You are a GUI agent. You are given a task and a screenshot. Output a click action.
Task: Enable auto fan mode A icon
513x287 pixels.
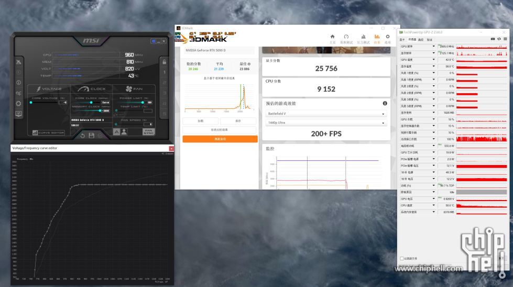point(116,132)
